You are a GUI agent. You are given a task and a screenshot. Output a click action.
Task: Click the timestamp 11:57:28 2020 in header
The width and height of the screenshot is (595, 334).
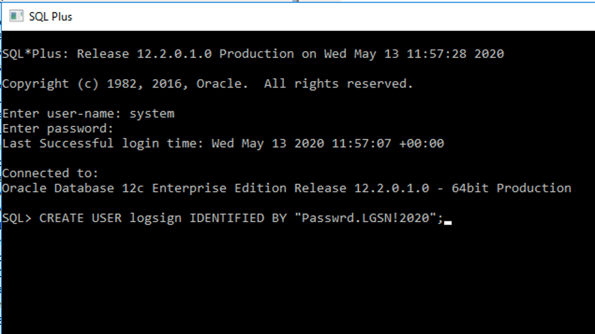(x=455, y=54)
